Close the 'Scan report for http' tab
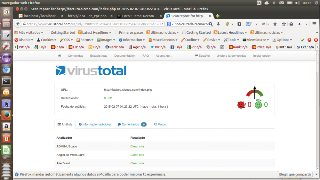This screenshot has width=320, height=180. pos(210,16)
